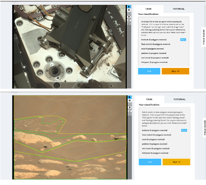Choose sand category in bottom task panel

pyautogui.click(x=153, y=139)
